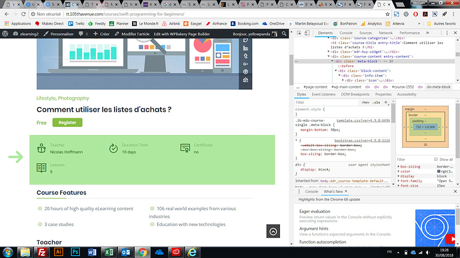Open the DevTools three-dot customize menu
This screenshot has height=258, width=460.
tap(447, 33)
